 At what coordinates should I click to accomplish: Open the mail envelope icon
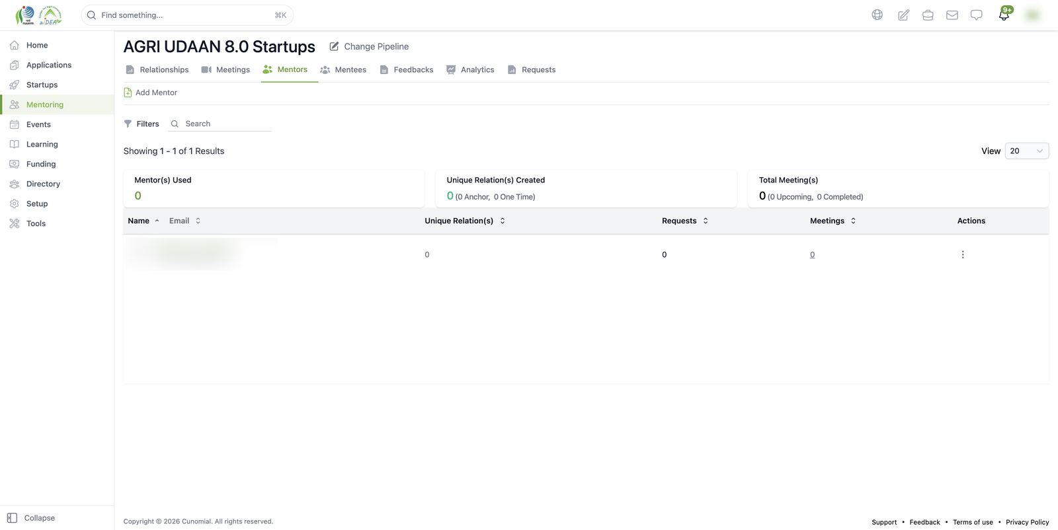point(952,15)
